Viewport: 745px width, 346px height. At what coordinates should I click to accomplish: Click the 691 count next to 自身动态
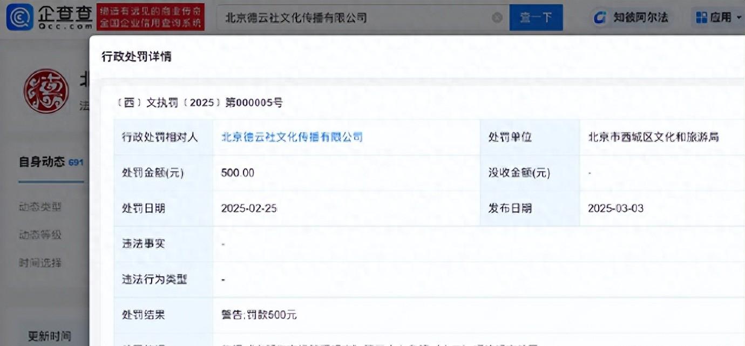coord(76,162)
